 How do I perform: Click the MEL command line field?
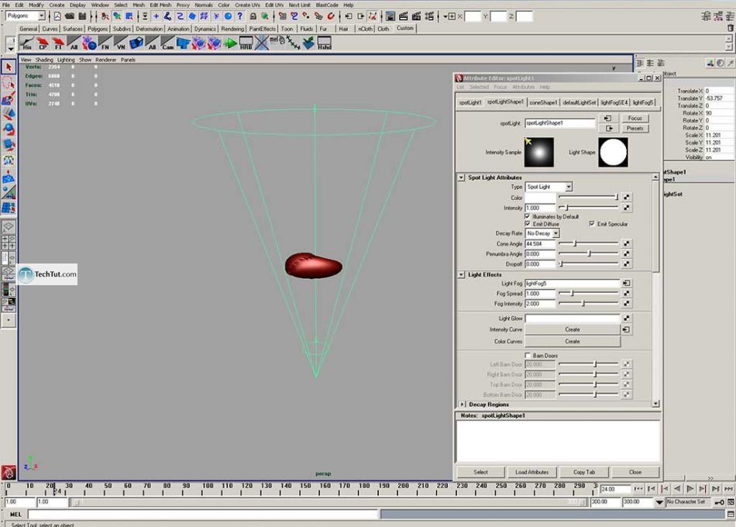(203, 515)
